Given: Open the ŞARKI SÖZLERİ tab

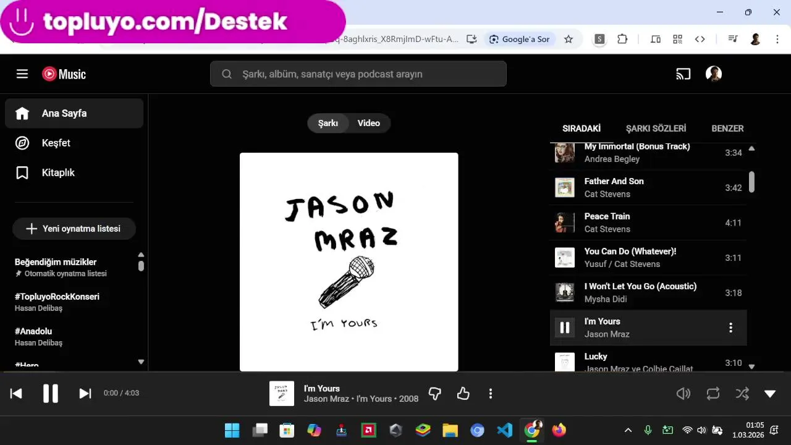Looking at the screenshot, I should 656,129.
